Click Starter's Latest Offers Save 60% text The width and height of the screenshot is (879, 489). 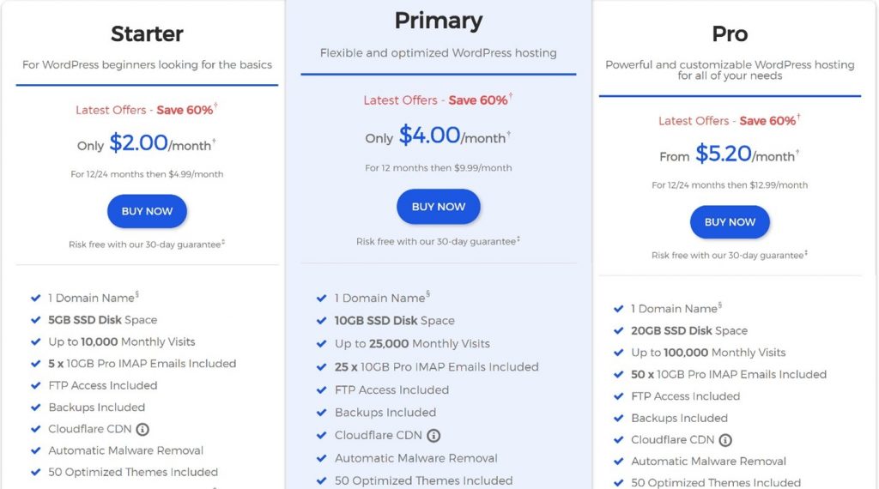tap(146, 109)
